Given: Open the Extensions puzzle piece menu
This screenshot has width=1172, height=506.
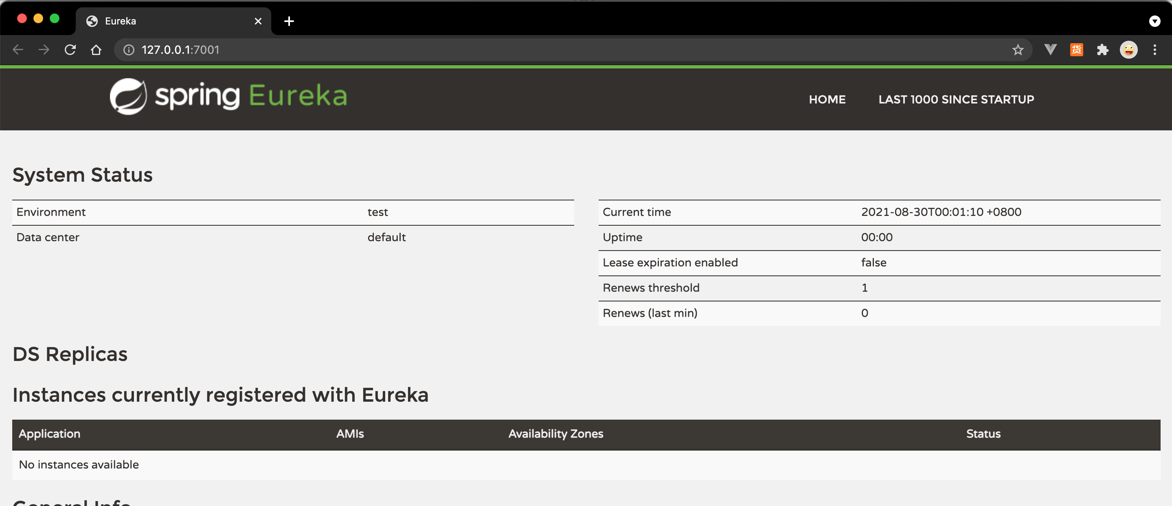Looking at the screenshot, I should coord(1102,50).
